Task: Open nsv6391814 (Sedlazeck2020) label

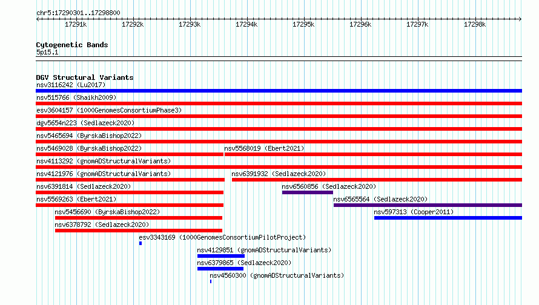Action: [84, 186]
